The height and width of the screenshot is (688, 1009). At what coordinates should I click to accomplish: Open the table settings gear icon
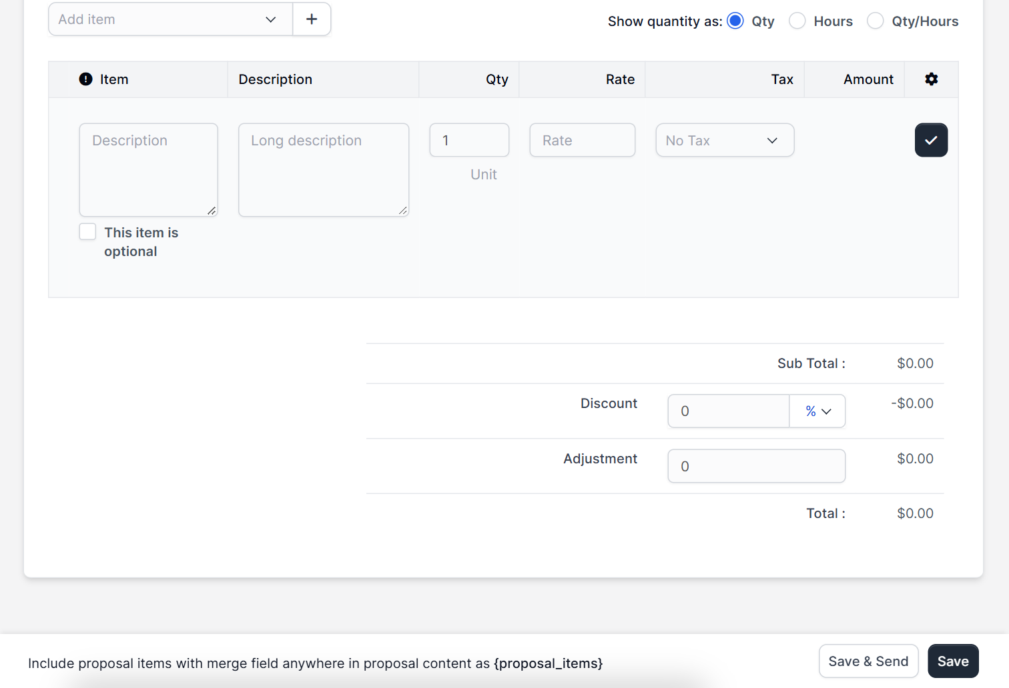(x=932, y=79)
